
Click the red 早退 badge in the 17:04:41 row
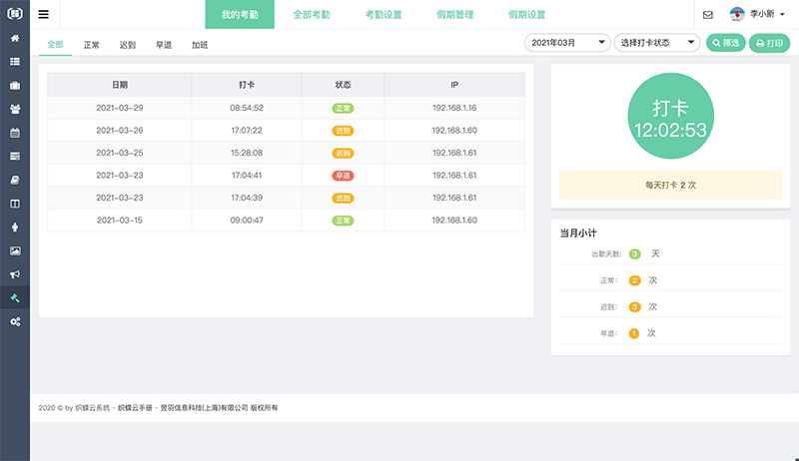point(343,176)
